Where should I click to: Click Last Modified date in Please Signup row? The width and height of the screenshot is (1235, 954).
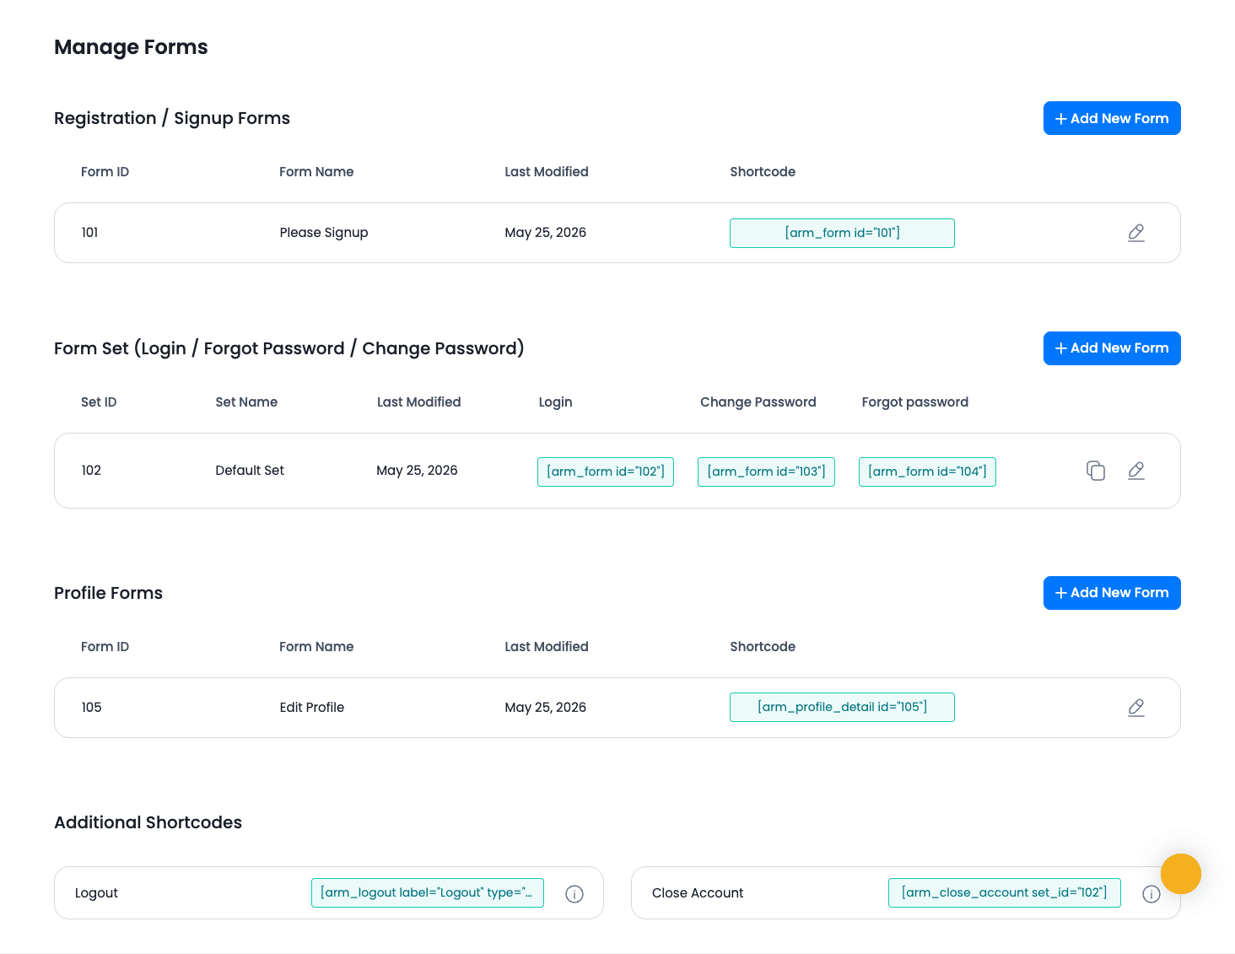click(x=545, y=233)
